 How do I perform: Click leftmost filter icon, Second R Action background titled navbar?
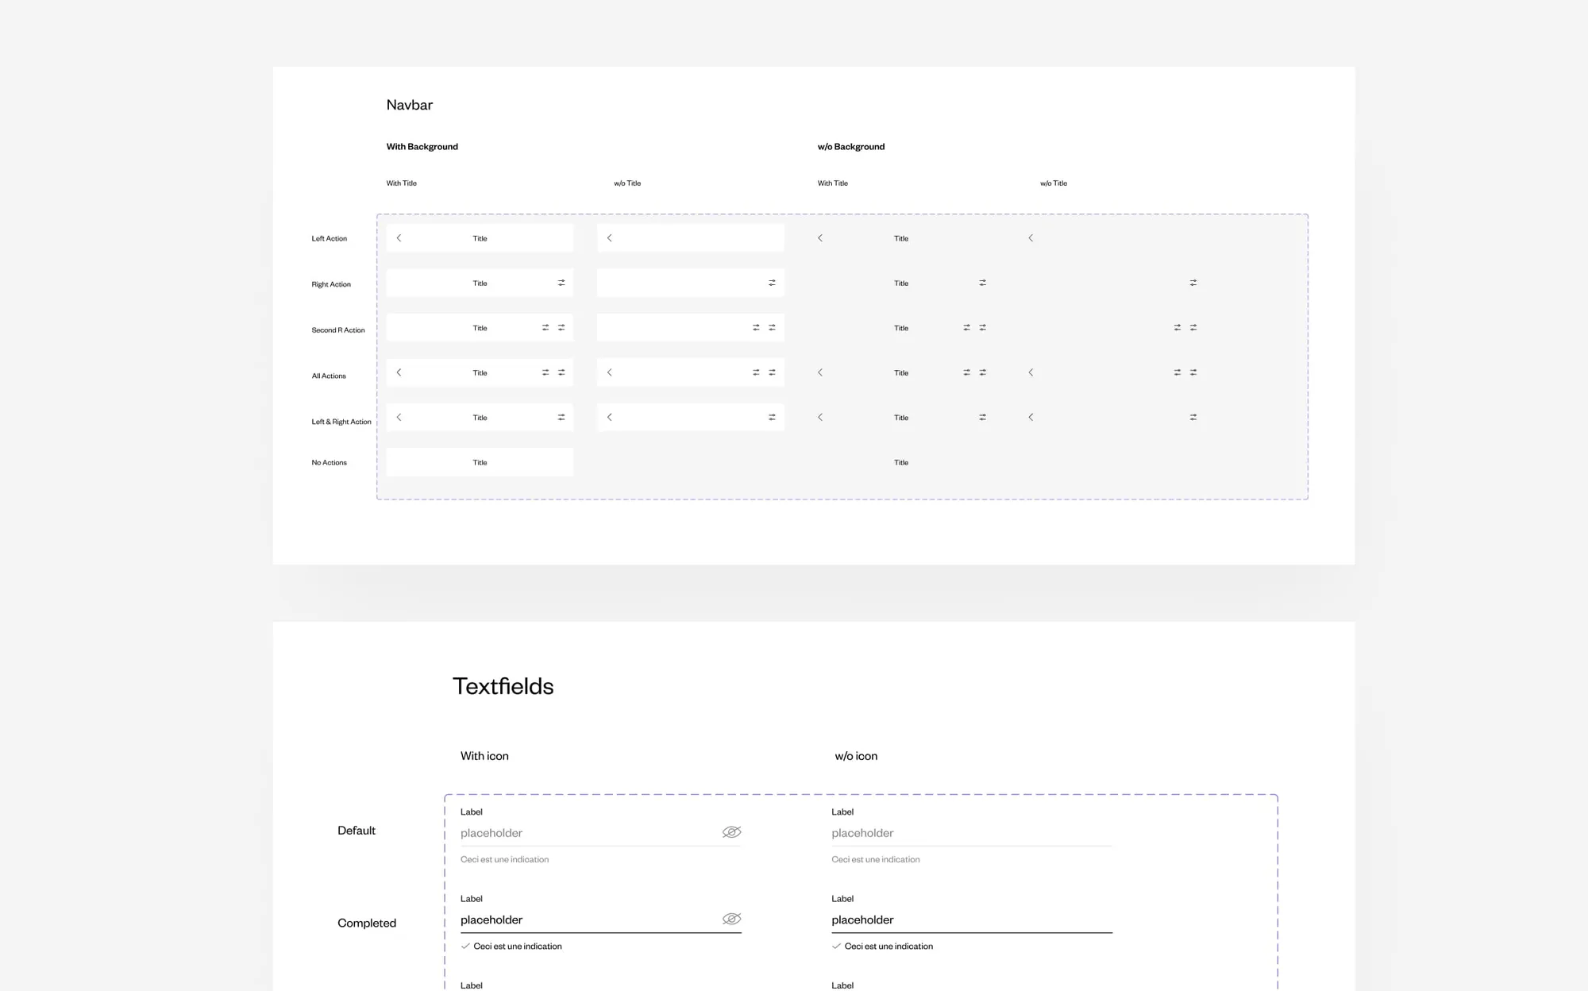(545, 328)
